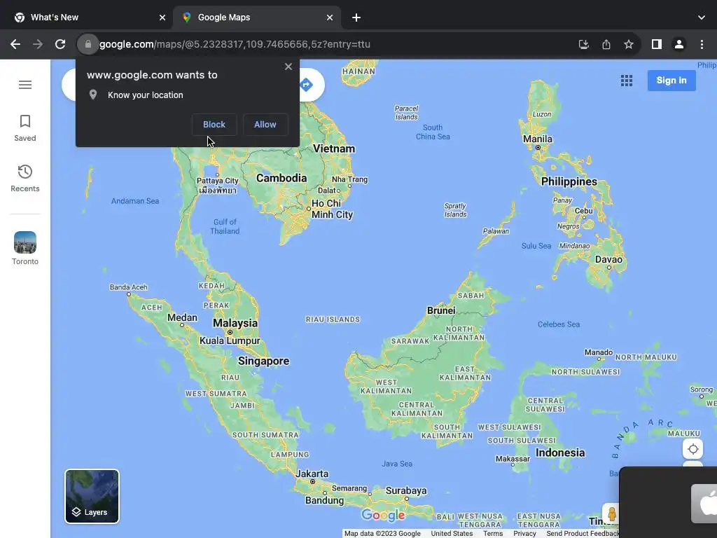Expand the tab search chevron
This screenshot has width=717, height=538.
pyautogui.click(x=702, y=18)
